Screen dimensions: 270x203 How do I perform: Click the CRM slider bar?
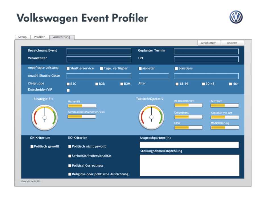(188, 127)
